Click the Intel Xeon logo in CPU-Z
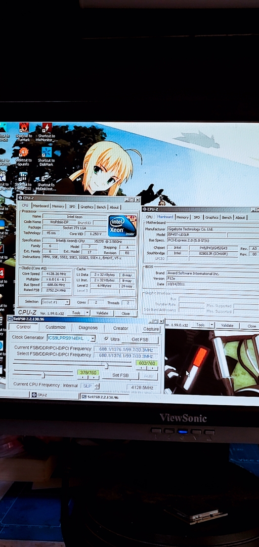 pos(122,226)
